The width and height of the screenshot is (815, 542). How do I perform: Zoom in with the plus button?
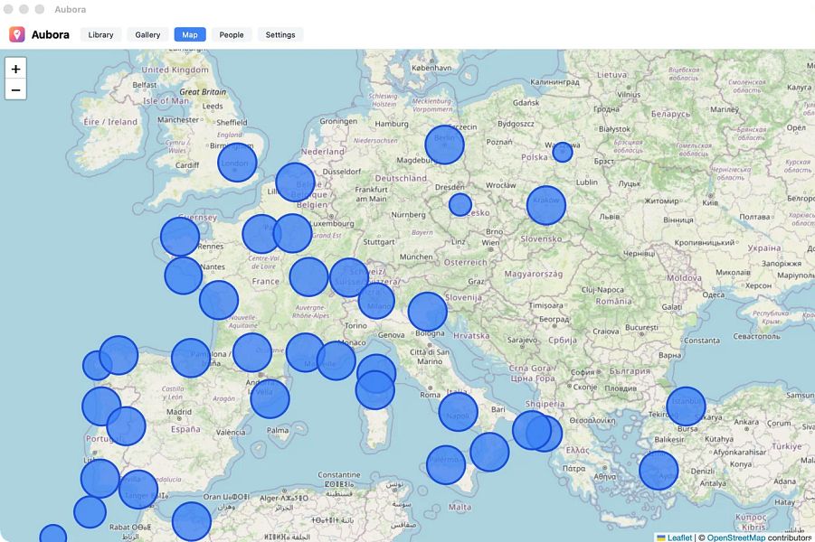(x=15, y=69)
